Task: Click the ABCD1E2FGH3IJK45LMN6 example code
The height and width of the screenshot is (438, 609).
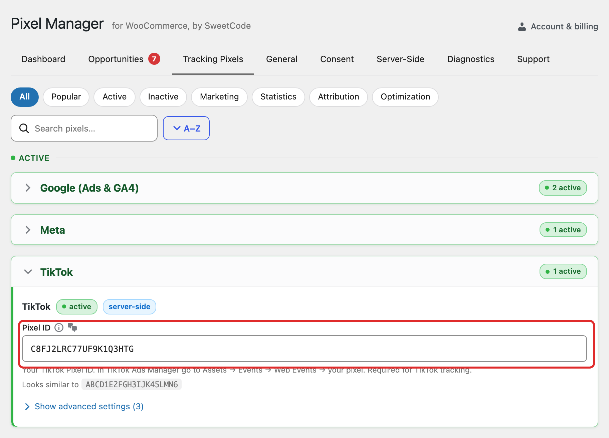Action: [x=132, y=385]
